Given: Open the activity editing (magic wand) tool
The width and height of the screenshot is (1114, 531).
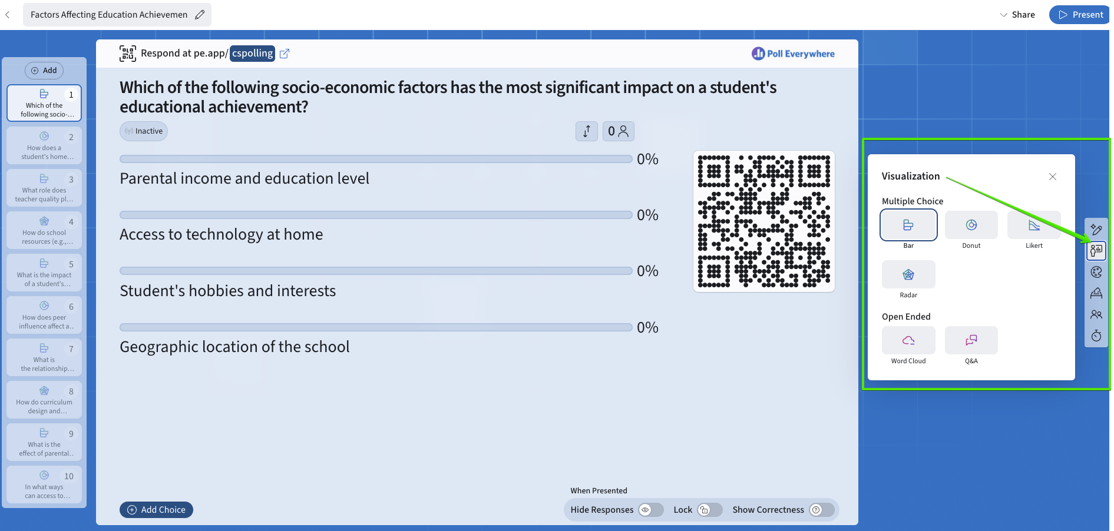Looking at the screenshot, I should pos(1096,230).
